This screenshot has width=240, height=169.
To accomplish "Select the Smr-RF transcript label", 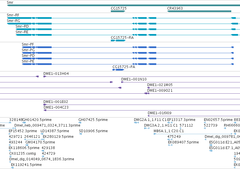I will [13, 15].
